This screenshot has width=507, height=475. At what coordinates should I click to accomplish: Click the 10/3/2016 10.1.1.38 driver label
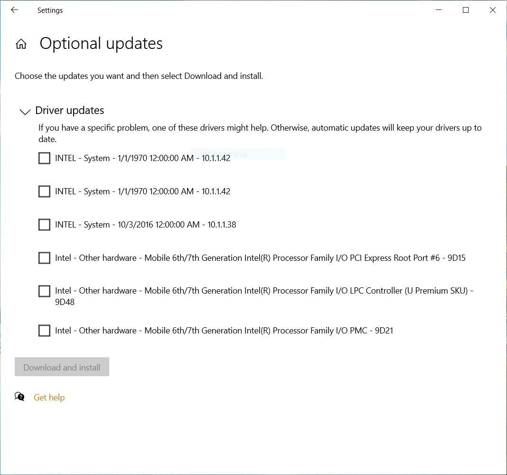(146, 225)
